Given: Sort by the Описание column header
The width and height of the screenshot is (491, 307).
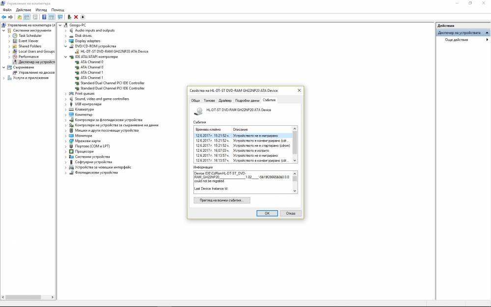Looking at the screenshot, I should pos(262,129).
